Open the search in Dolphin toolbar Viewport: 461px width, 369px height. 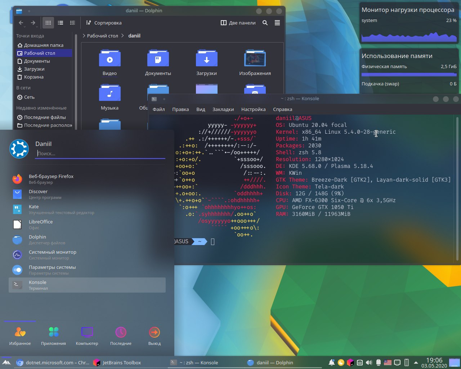265,23
